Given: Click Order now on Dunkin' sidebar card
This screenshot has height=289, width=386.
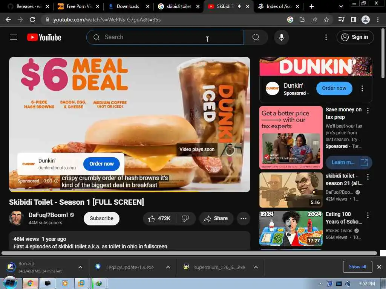Looking at the screenshot, I should pos(334,88).
